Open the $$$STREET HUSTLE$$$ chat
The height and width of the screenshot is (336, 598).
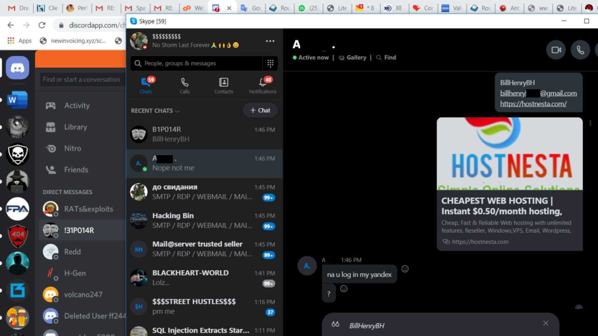coord(204,306)
